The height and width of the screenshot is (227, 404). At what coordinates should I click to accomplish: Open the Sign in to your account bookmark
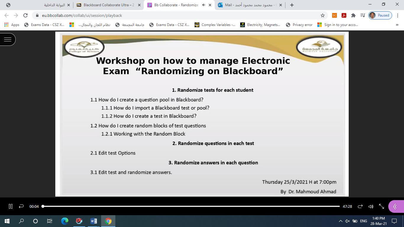(x=337, y=25)
